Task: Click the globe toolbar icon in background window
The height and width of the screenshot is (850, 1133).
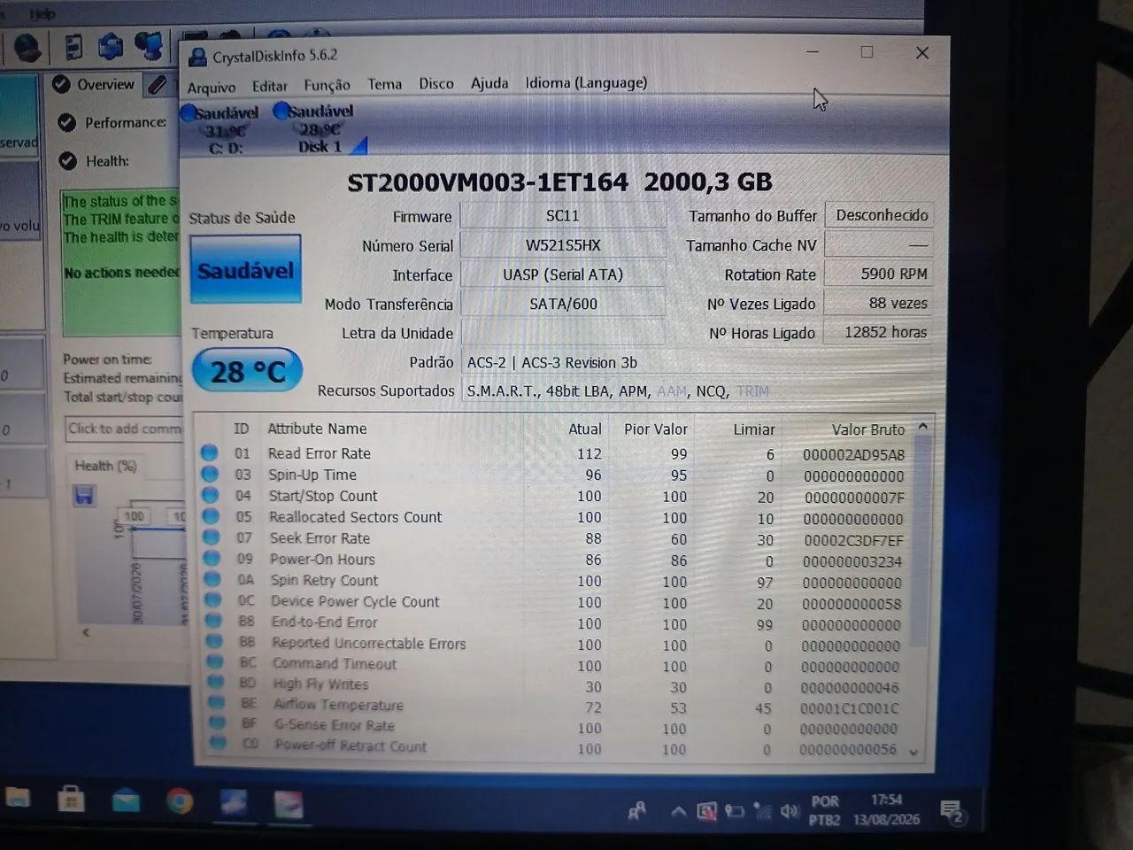Action: 27,47
